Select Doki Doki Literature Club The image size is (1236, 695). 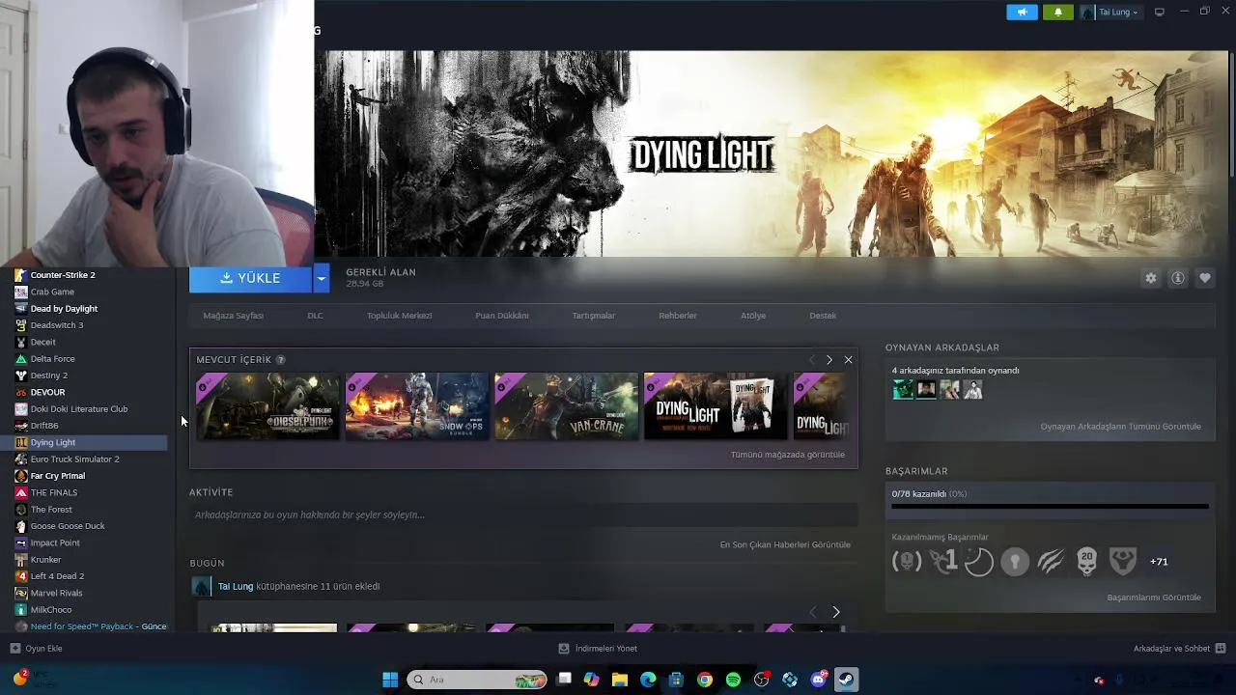(x=79, y=409)
